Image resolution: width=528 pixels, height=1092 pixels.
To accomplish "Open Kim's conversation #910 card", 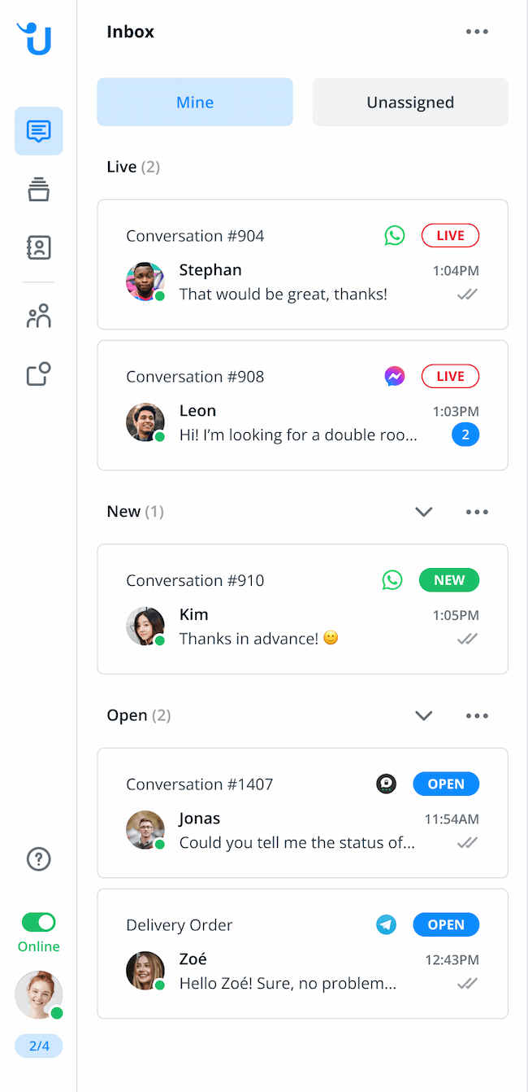I will pos(302,609).
